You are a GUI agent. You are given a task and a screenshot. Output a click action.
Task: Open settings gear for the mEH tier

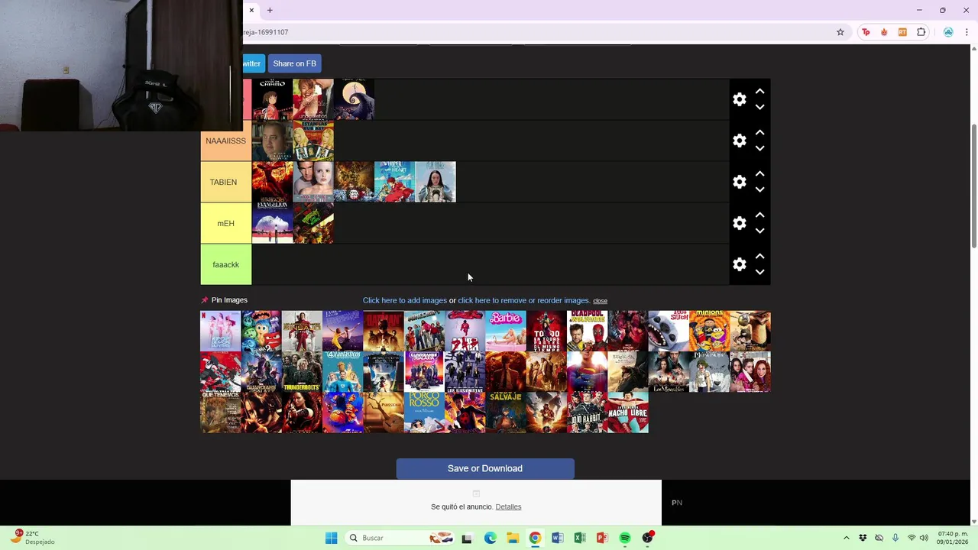pos(740,223)
